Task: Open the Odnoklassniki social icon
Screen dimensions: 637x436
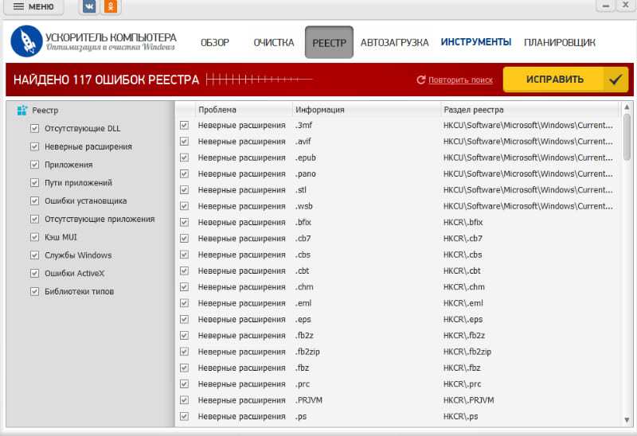Action: 111,6
